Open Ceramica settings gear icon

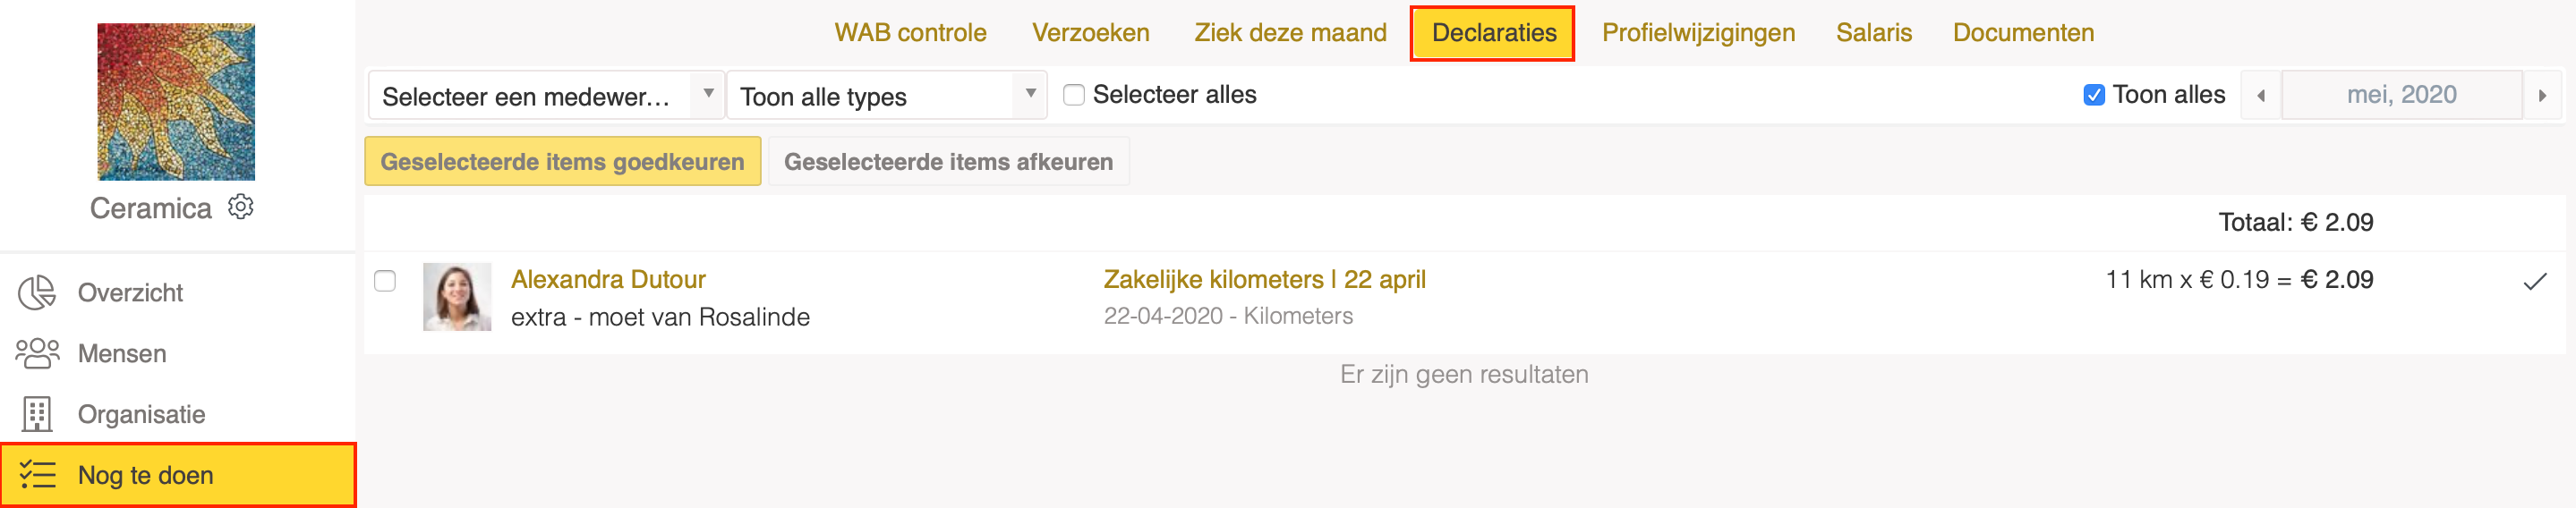(241, 207)
